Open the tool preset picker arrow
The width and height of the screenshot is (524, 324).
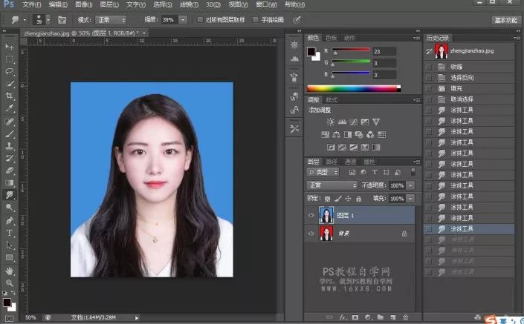(x=25, y=20)
